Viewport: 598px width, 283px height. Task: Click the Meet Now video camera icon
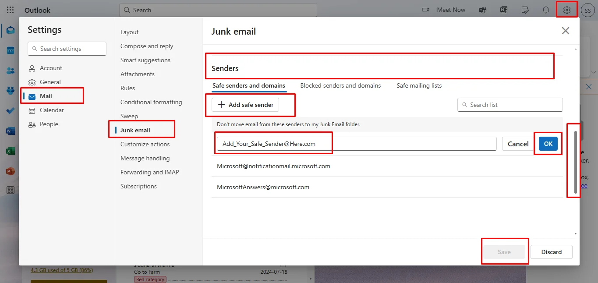(x=425, y=10)
